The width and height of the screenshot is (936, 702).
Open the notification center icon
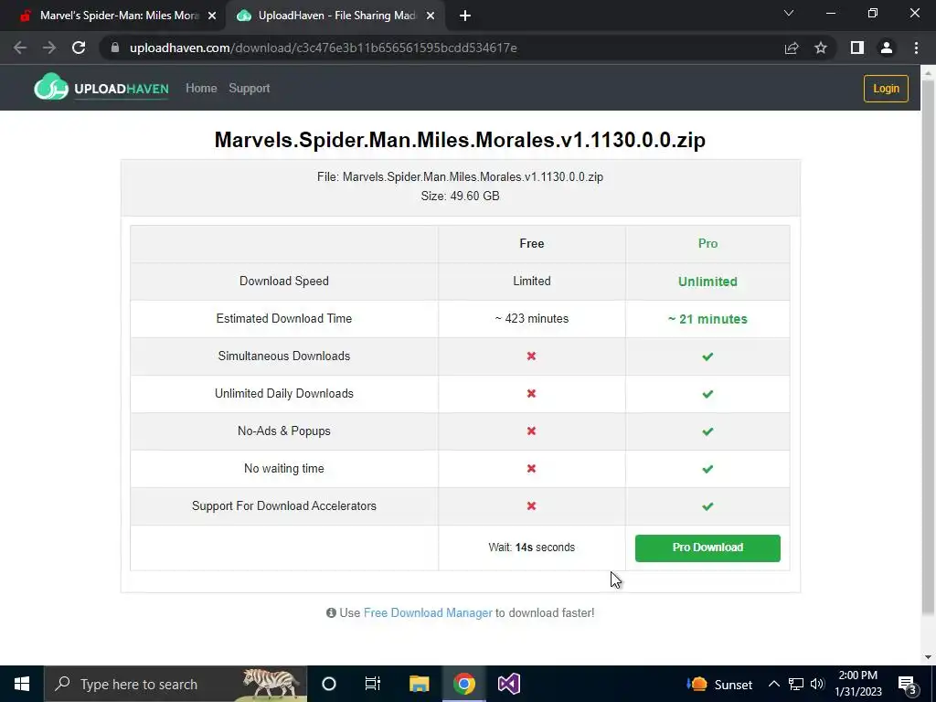(908, 684)
